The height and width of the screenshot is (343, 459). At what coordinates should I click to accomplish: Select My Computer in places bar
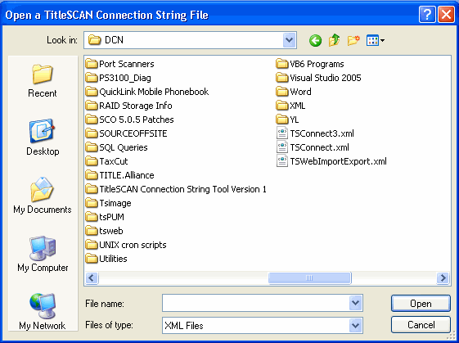coord(43,254)
